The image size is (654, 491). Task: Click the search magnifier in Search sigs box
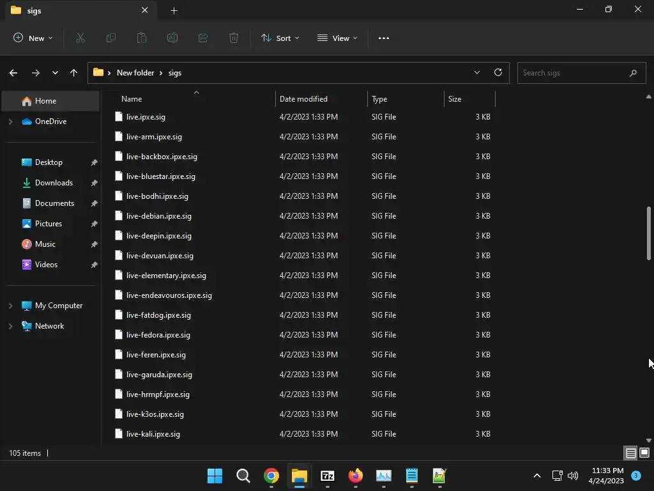(x=633, y=73)
